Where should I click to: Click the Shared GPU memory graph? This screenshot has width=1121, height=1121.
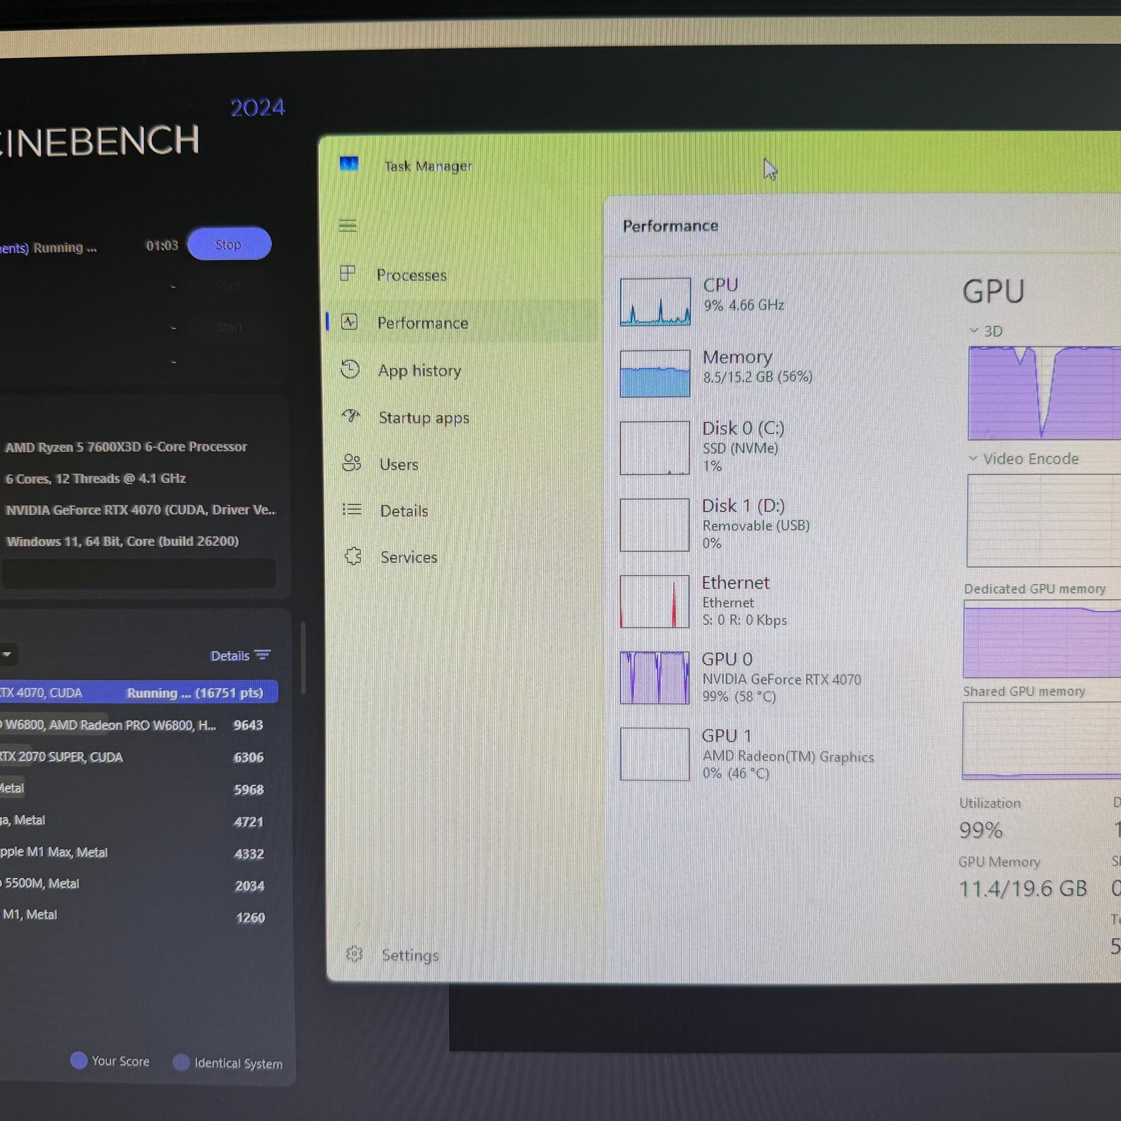[x=1042, y=741]
